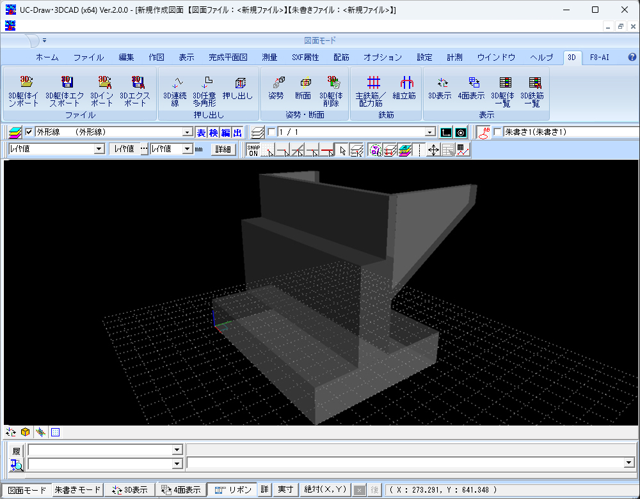Image resolution: width=640 pixels, height=499 pixels.
Task: Select the 押し出し extrude tool
Action: (x=237, y=88)
